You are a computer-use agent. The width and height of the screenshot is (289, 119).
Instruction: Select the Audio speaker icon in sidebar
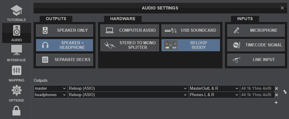[16, 31]
